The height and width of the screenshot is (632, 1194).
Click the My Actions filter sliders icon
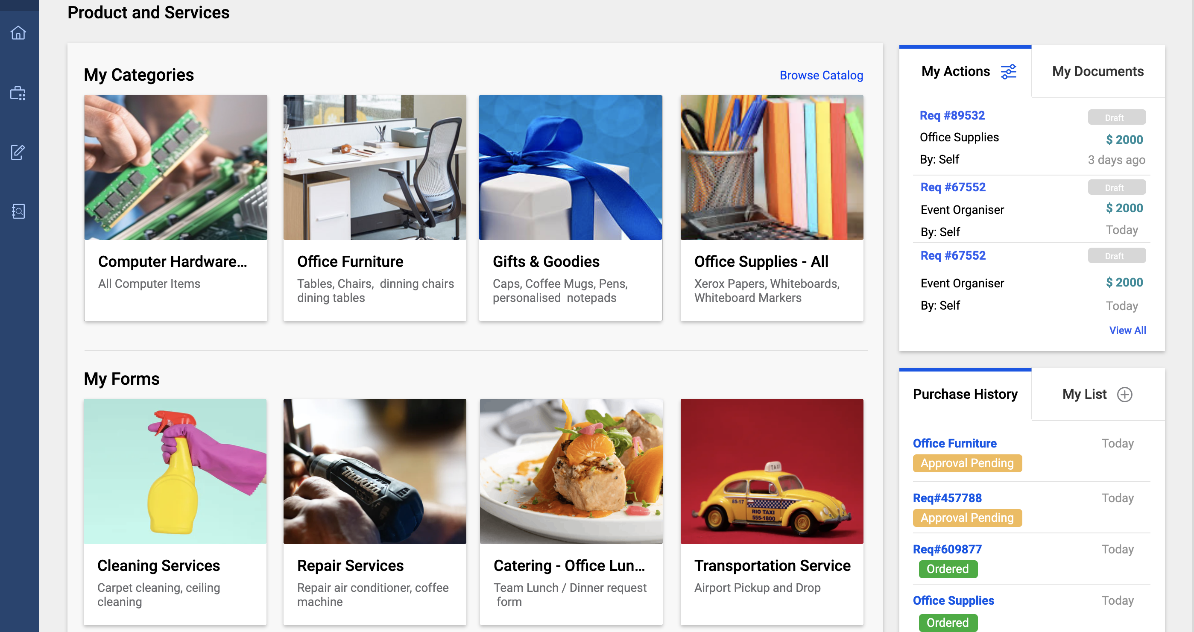point(1008,72)
